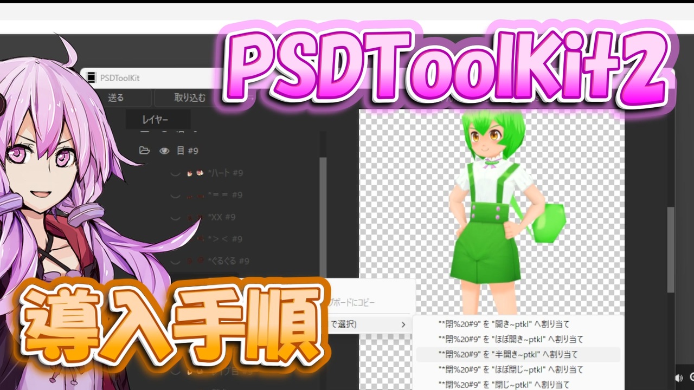The width and height of the screenshot is (694, 390).
Task: Click the scrollbar right of the preview canvas
Action: tap(671, 249)
